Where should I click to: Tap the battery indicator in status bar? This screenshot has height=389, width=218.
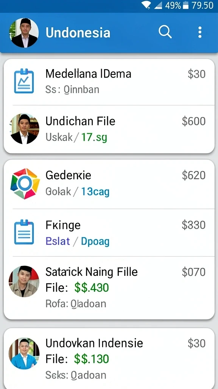coord(185,5)
